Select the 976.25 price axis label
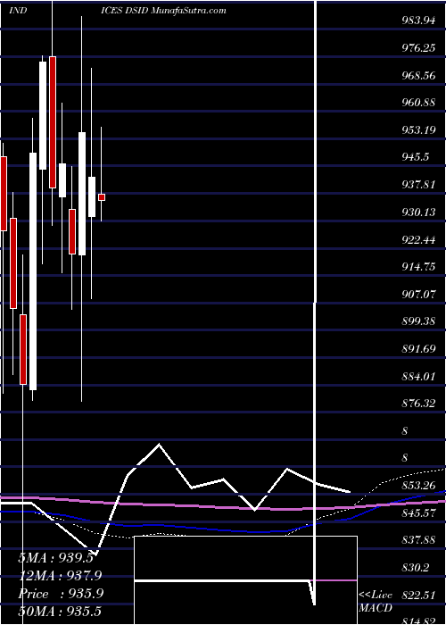The image size is (446, 625). point(418,48)
